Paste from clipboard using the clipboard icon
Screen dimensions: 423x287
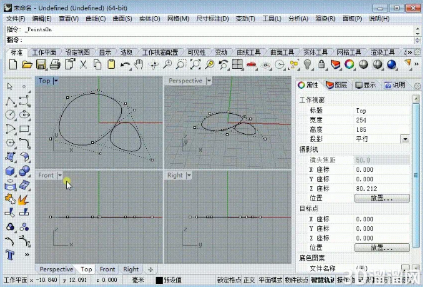pyautogui.click(x=111, y=65)
